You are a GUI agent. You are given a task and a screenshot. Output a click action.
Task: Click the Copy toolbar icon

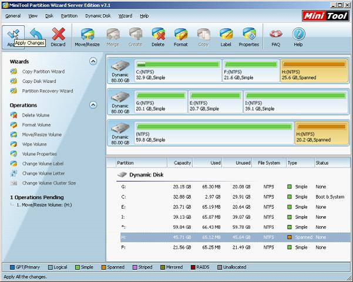[x=203, y=34]
